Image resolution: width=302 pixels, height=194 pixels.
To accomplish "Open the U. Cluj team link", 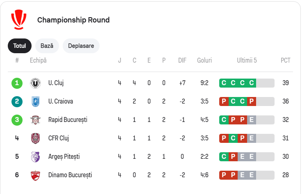I will [56, 83].
